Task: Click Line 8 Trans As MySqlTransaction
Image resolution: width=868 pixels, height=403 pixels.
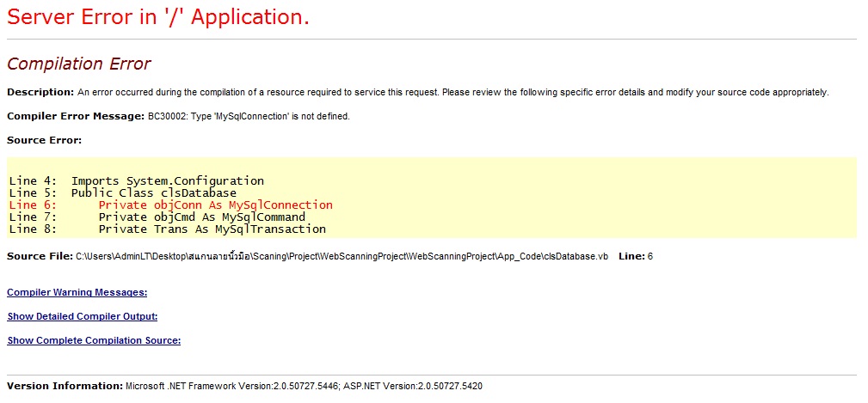Action: tap(168, 229)
